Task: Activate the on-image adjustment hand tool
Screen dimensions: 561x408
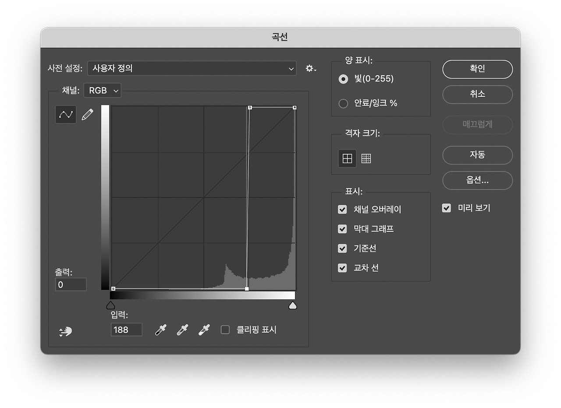Action: [x=65, y=332]
